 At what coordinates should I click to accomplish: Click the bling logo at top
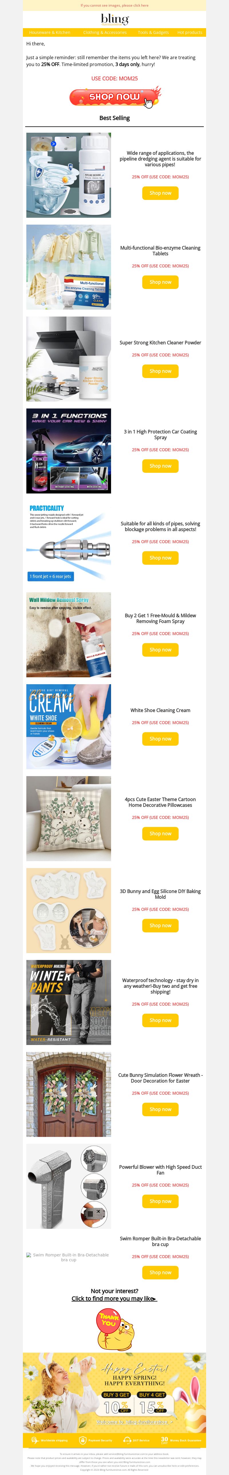coord(115,20)
